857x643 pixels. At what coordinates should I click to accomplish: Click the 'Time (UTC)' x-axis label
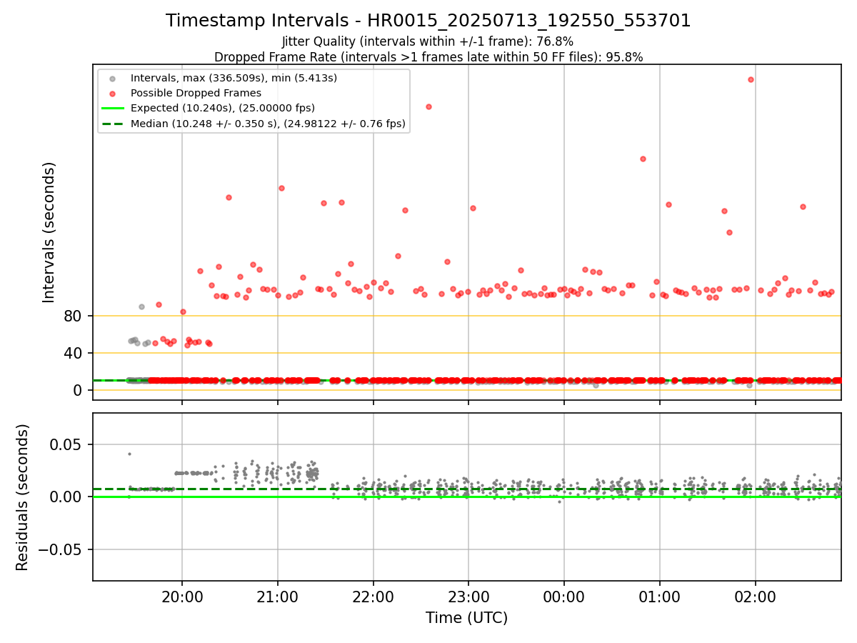[x=466, y=618]
